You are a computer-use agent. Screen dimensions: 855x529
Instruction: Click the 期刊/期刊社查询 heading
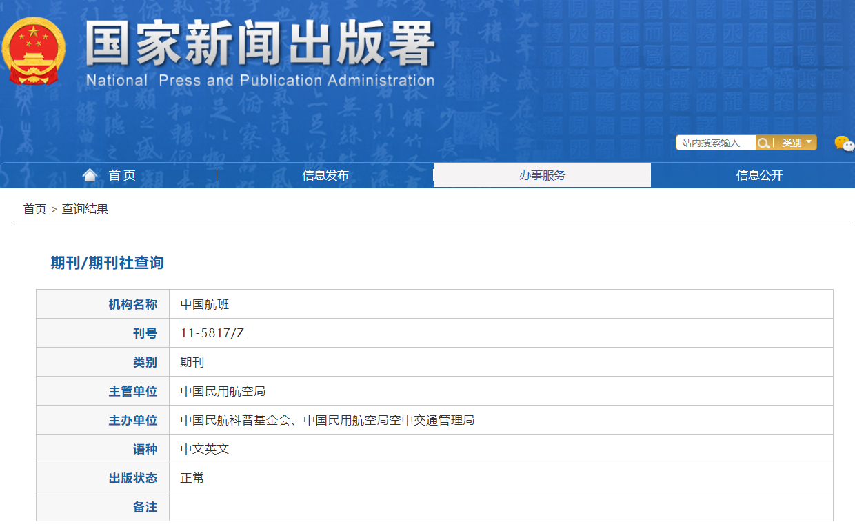click(107, 263)
